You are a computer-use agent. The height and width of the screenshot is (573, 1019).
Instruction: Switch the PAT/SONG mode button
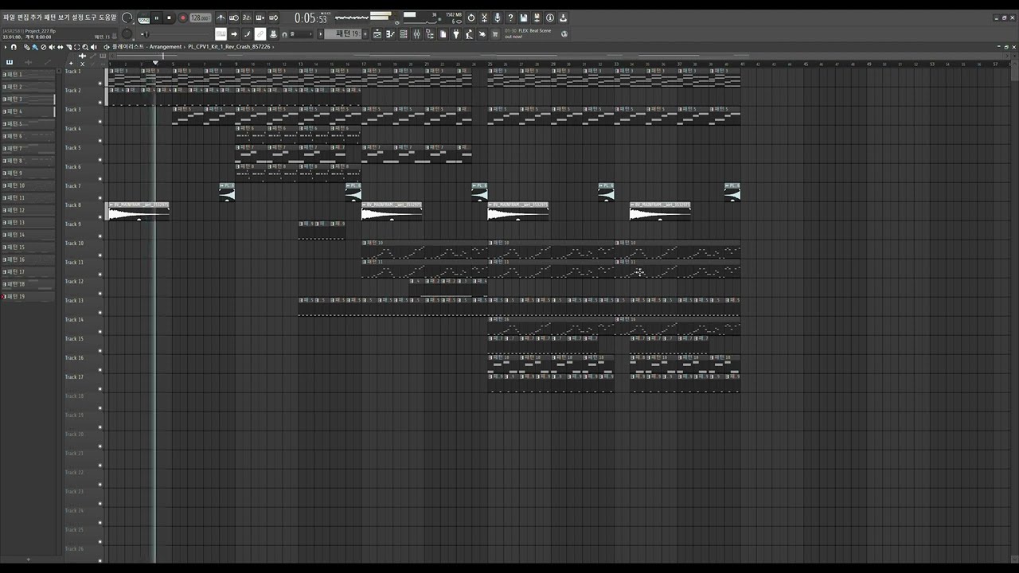pyautogui.click(x=144, y=18)
